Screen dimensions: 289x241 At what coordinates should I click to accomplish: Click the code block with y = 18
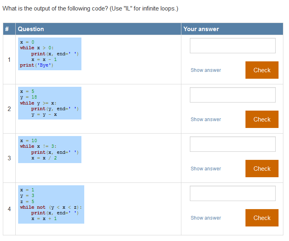click(x=50, y=103)
